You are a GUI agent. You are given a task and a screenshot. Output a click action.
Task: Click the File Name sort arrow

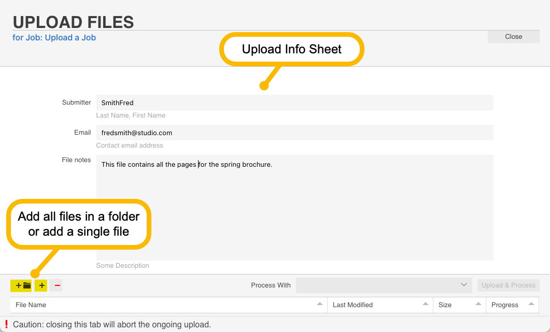319,304
